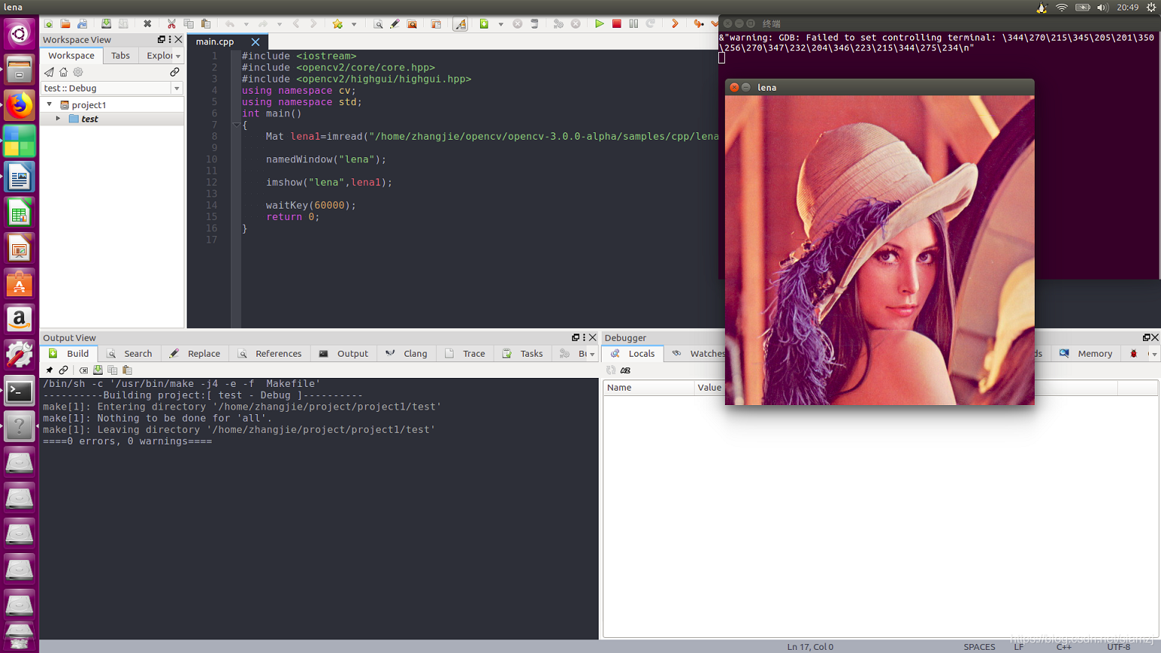Select the Build output tab
Viewport: 1161px width, 653px height.
coord(70,354)
